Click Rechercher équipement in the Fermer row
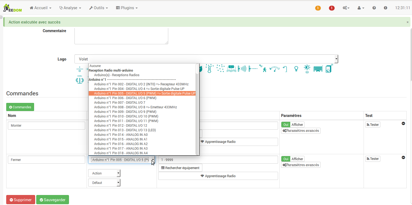Screen dimensions: 412x205 180,168
